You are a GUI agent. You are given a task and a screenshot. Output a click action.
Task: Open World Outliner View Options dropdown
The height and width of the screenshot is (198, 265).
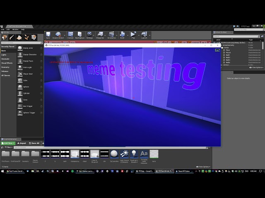(x=256, y=68)
